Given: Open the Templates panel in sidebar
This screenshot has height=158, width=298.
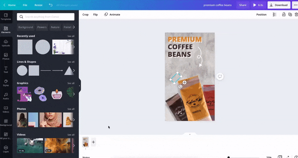Looking at the screenshot, I should coord(6,16).
